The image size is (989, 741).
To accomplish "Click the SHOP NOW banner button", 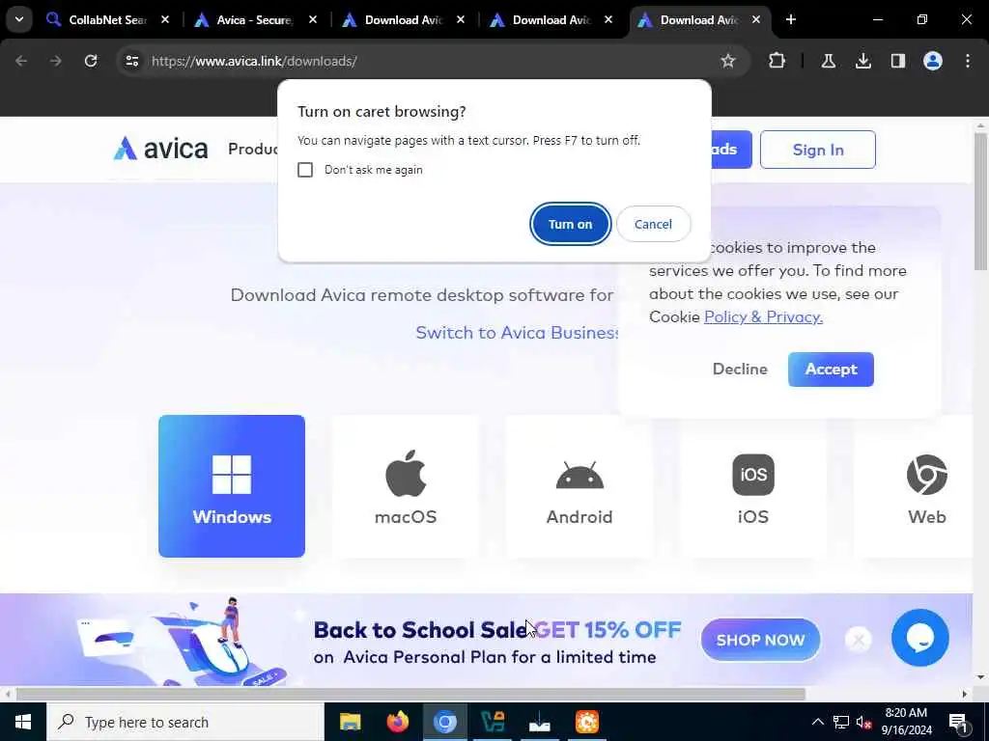I will (x=760, y=640).
